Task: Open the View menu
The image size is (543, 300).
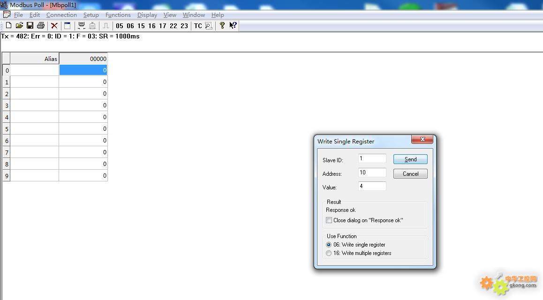Action: tap(170, 15)
